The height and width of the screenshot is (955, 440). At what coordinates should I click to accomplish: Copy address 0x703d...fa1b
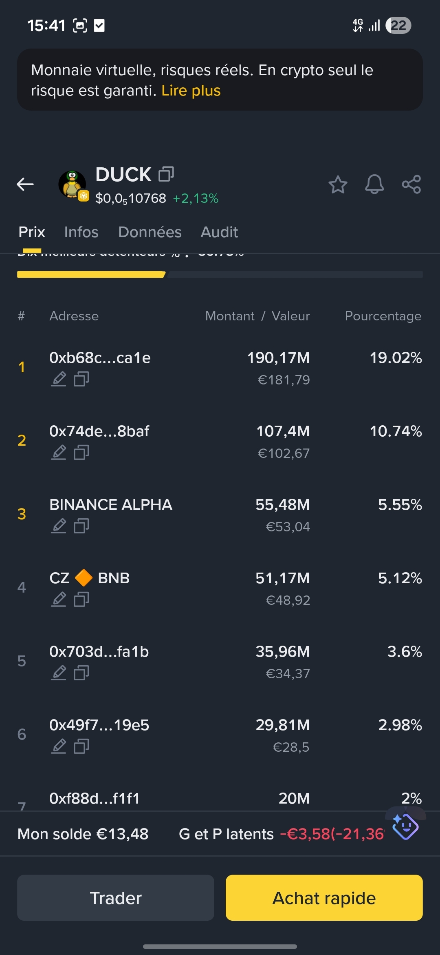[x=81, y=673]
